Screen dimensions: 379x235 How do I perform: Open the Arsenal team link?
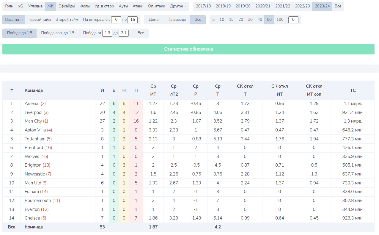click(32, 104)
